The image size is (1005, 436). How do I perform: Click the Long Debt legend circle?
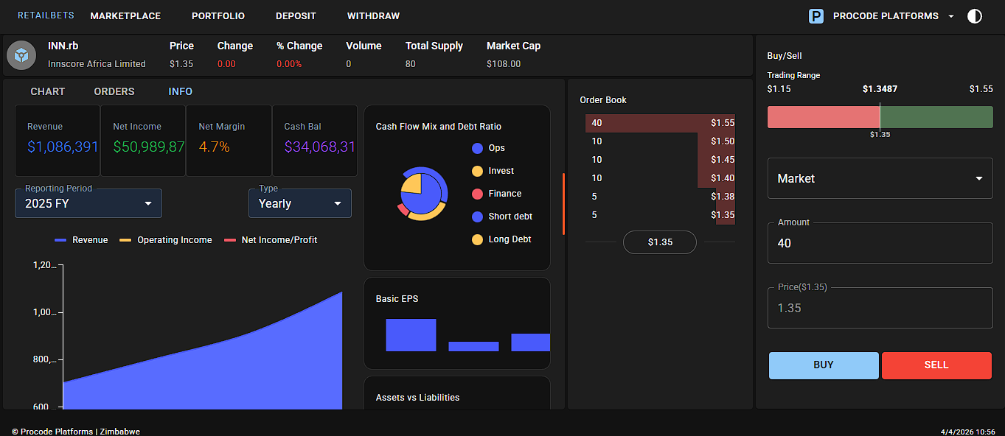[x=477, y=239]
